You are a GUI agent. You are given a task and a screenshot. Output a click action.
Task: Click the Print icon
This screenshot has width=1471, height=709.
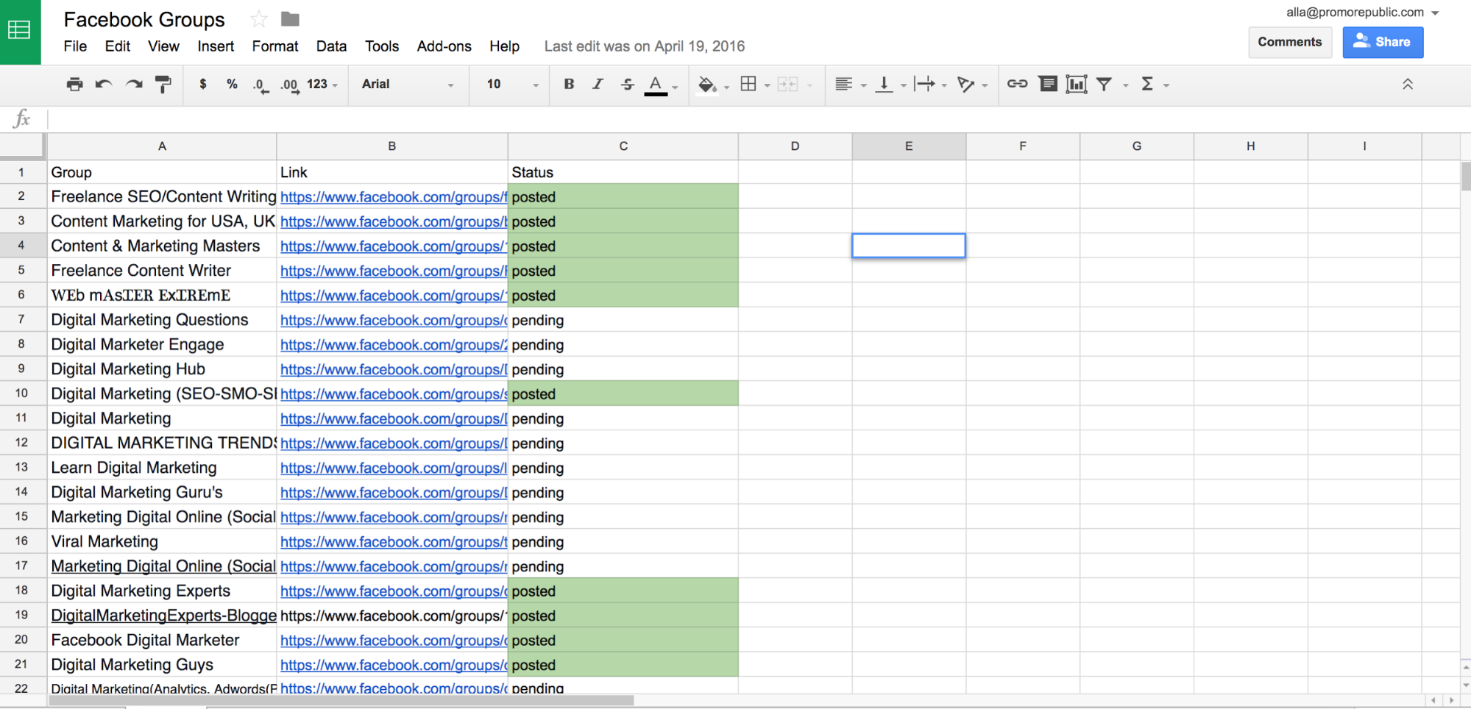coord(74,85)
